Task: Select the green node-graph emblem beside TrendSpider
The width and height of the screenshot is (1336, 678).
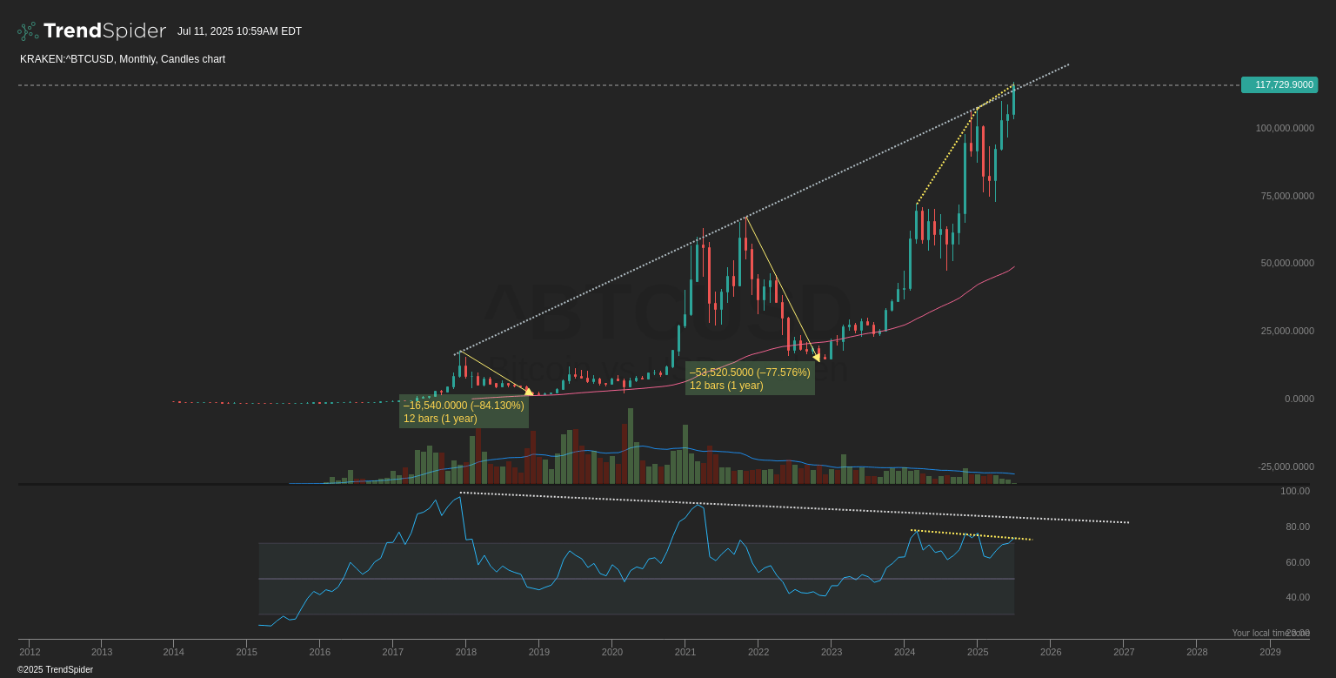Action: [x=26, y=30]
